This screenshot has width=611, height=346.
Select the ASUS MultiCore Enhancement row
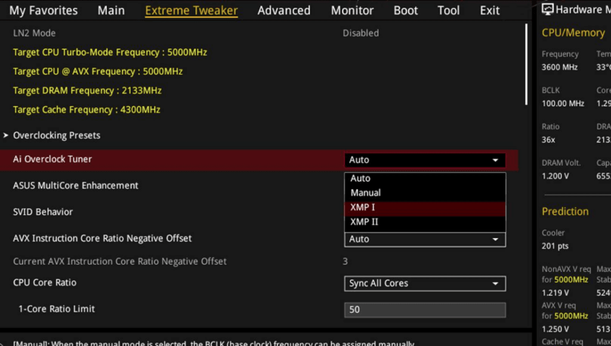click(x=76, y=186)
